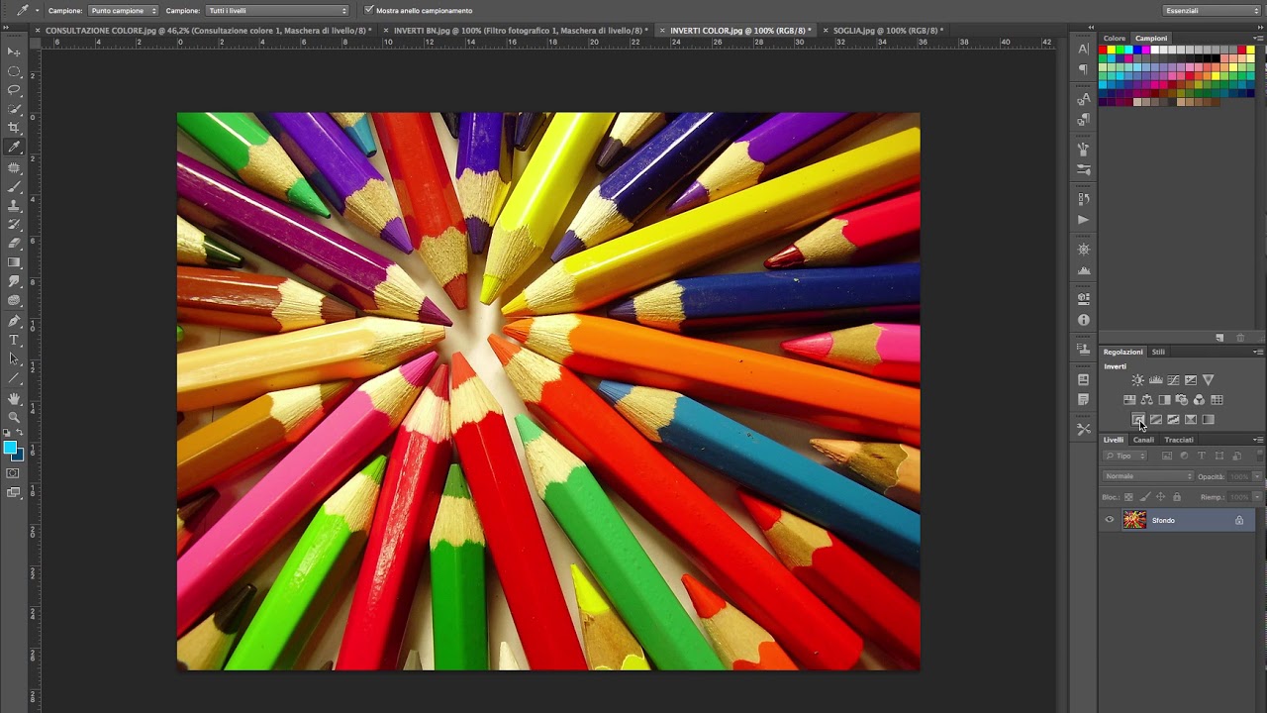Image resolution: width=1267 pixels, height=713 pixels.
Task: Switch to the INVERTI BN.jpg document tab
Action: coord(521,31)
